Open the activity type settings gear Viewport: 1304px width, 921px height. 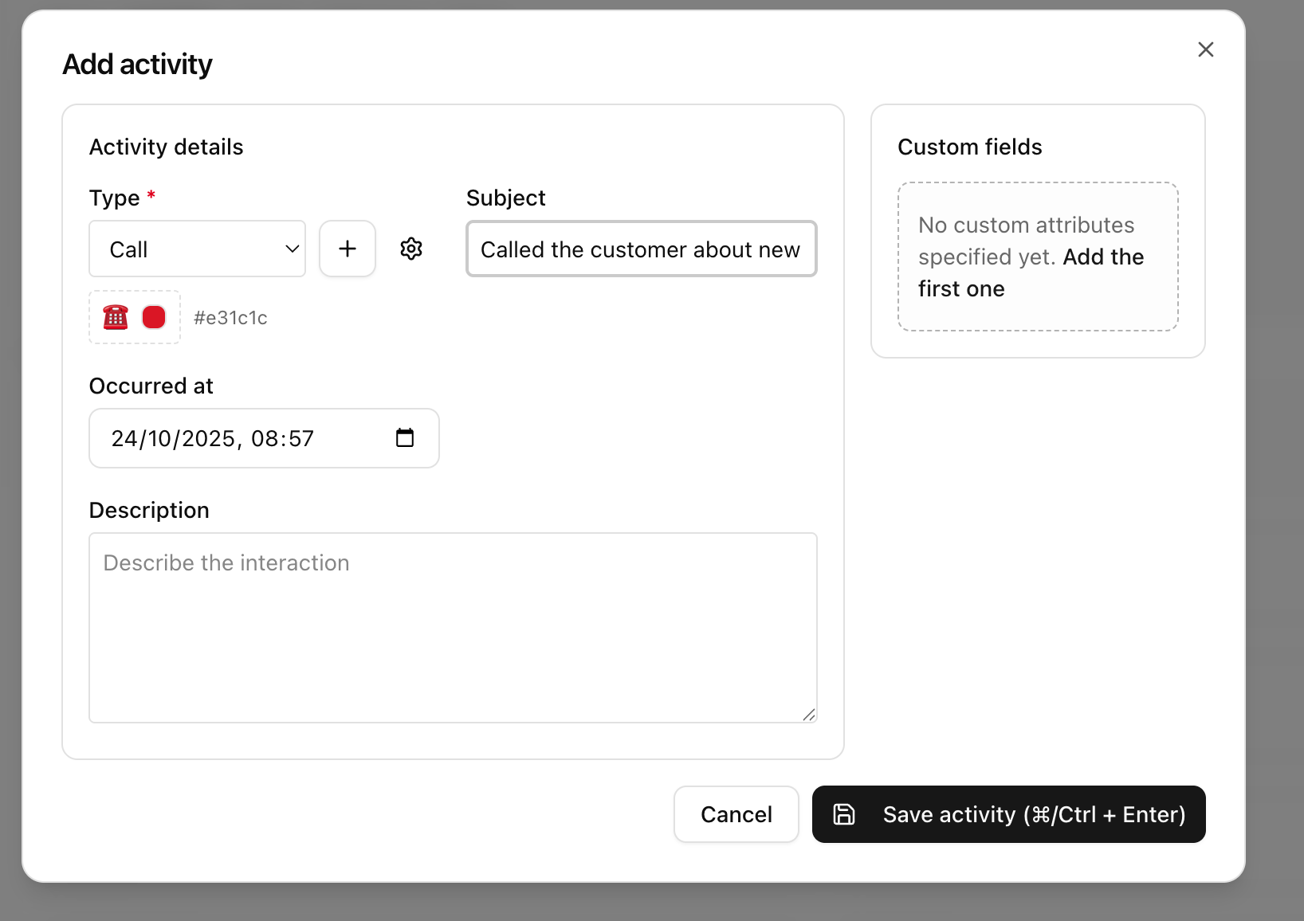coord(410,249)
